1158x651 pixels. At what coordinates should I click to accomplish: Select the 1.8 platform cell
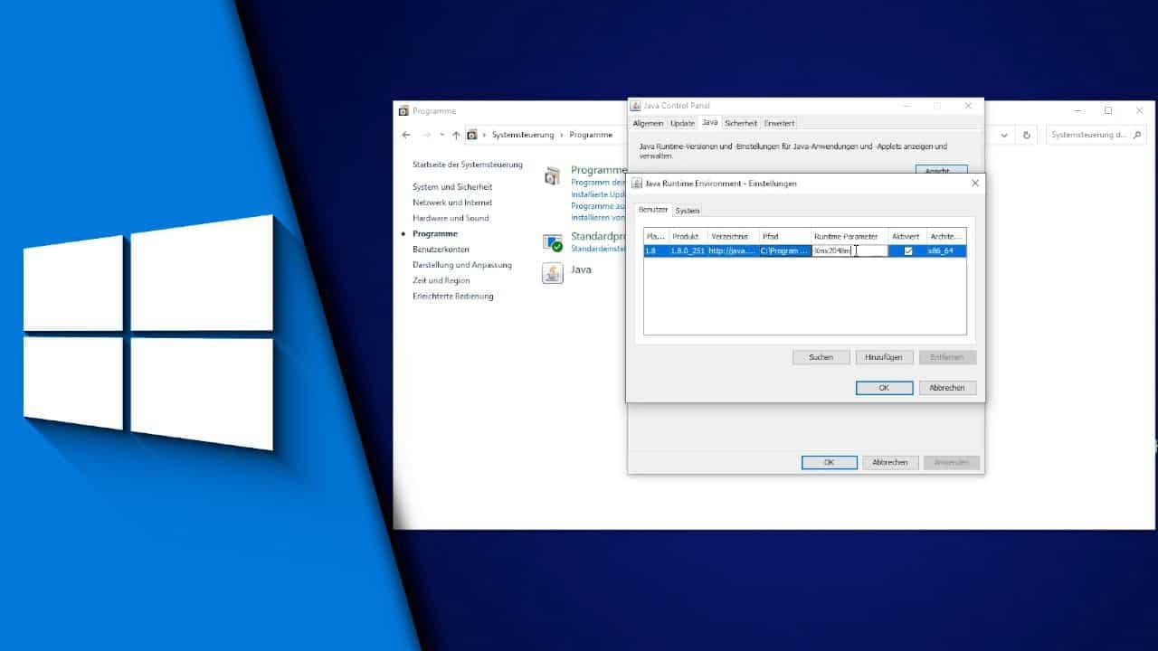coord(656,250)
